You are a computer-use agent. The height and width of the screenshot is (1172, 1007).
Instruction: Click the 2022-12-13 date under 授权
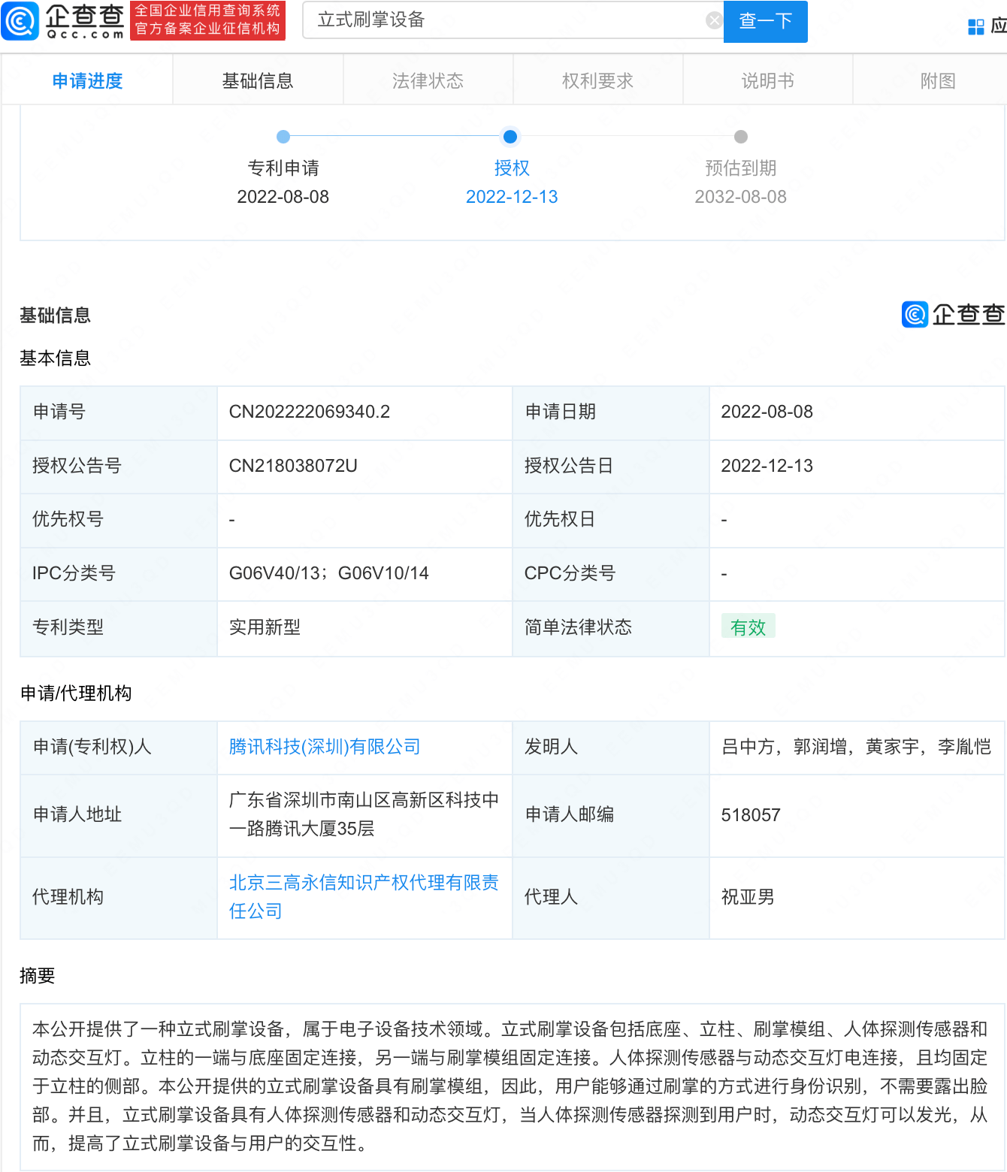pyautogui.click(x=512, y=197)
